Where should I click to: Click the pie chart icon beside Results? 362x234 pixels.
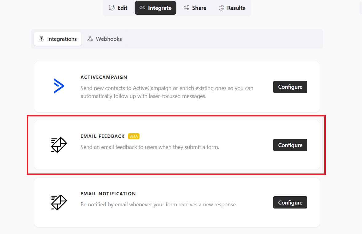(221, 8)
